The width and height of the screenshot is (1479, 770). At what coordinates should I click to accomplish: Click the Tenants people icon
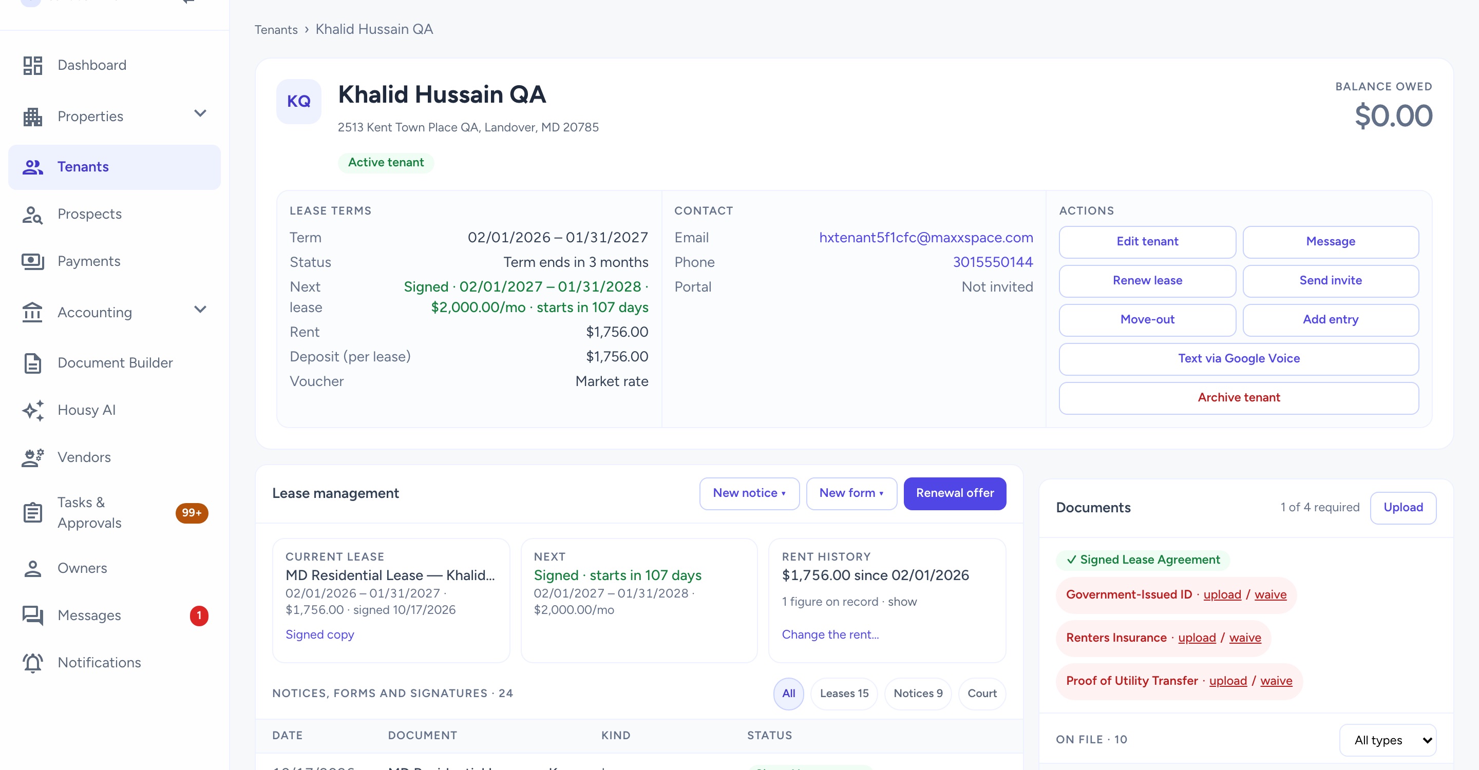pos(33,167)
